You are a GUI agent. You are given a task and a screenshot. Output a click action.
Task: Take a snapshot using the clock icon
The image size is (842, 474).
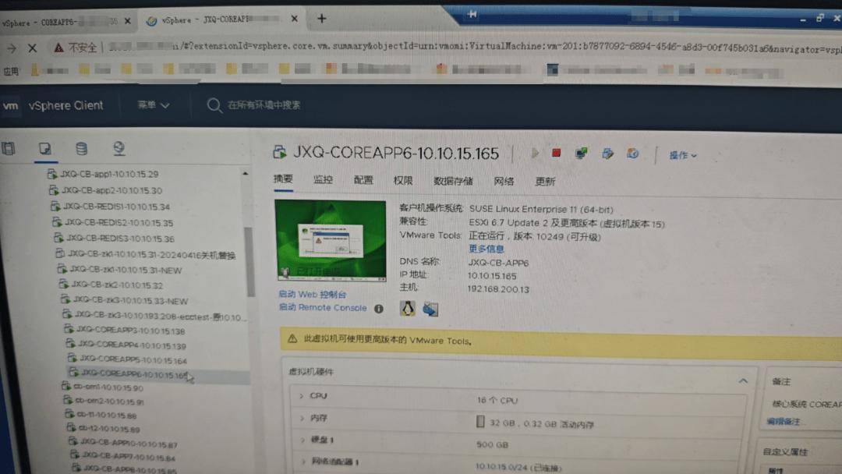click(633, 154)
